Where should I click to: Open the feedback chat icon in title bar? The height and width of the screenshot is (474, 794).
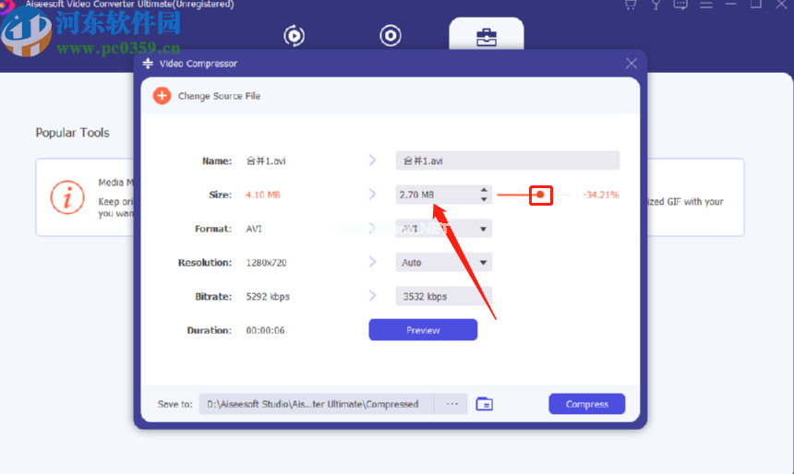680,5
